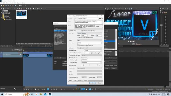The width and height of the screenshot is (171, 96).
Task: Enable Allow source to adjust frame rate
Action: [x=78, y=45]
